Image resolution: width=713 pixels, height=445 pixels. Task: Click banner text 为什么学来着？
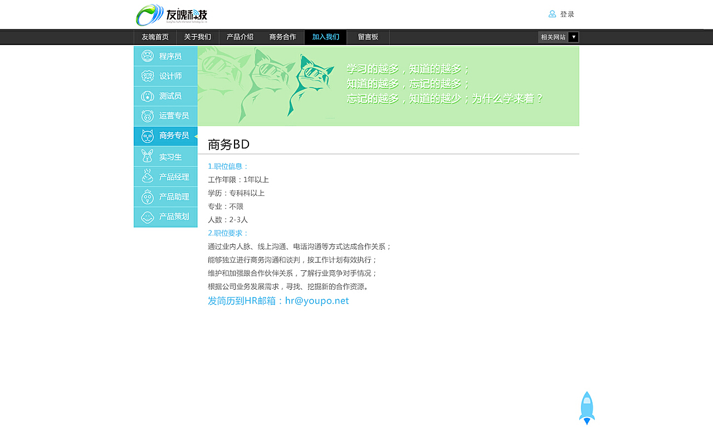507,98
